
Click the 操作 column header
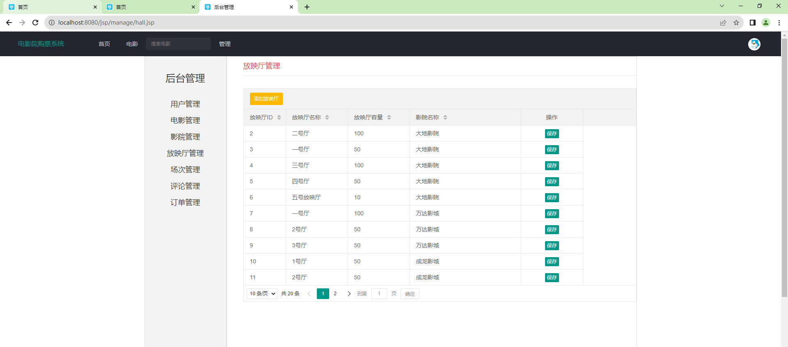pyautogui.click(x=552, y=117)
